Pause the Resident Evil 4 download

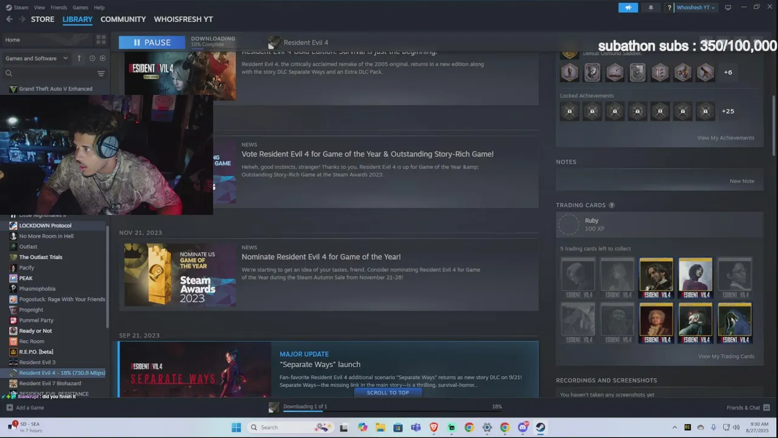(x=152, y=43)
